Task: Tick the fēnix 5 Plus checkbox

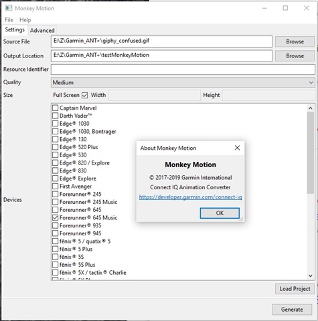Action: (55, 249)
